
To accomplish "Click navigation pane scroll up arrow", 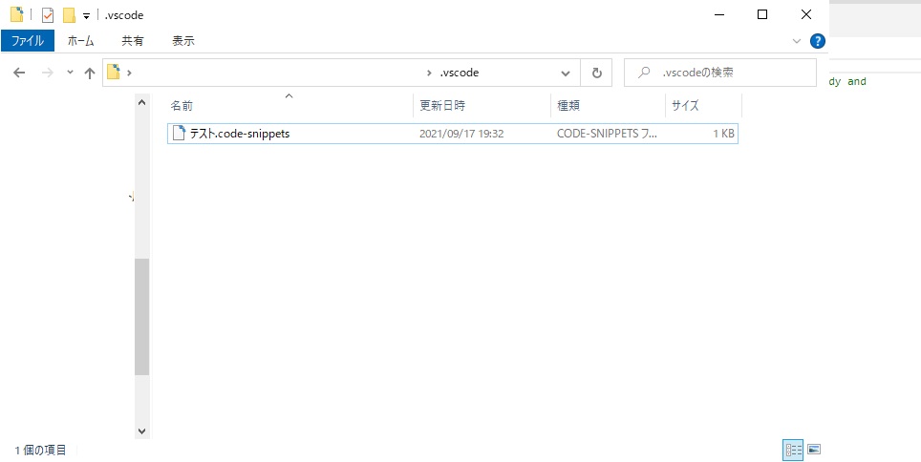I will pos(141,102).
